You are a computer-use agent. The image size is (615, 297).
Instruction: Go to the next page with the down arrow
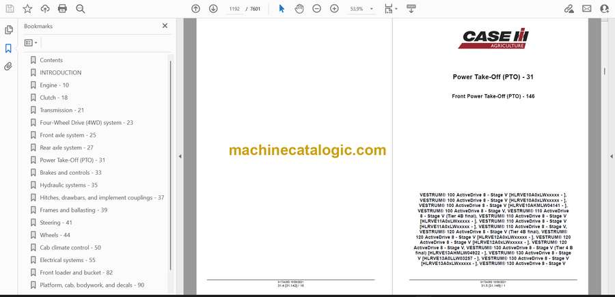(x=213, y=9)
